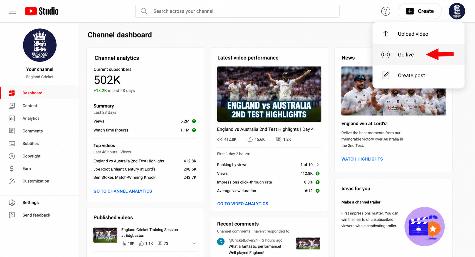Screen dimensions: 475x257
Task: Open Earn in the sidebar
Action: pos(40,168)
